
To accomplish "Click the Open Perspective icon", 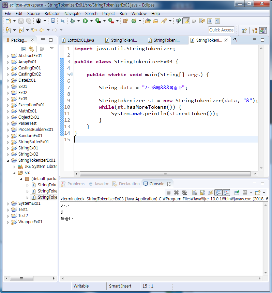I will (x=244, y=30).
